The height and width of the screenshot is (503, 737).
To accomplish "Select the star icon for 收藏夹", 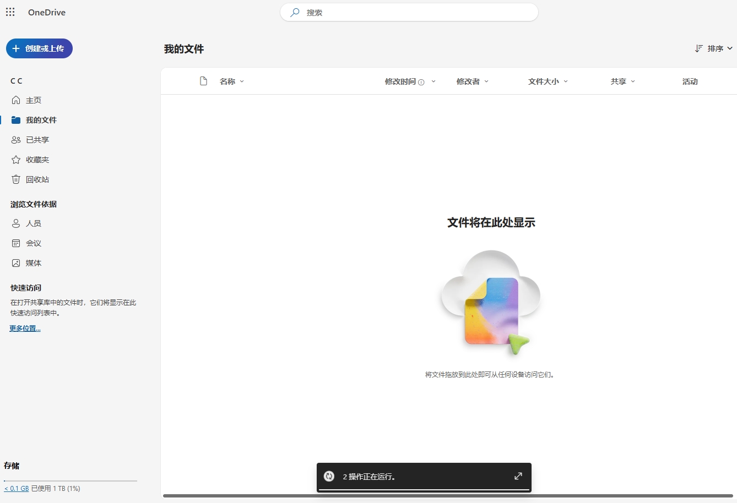I will pos(16,159).
